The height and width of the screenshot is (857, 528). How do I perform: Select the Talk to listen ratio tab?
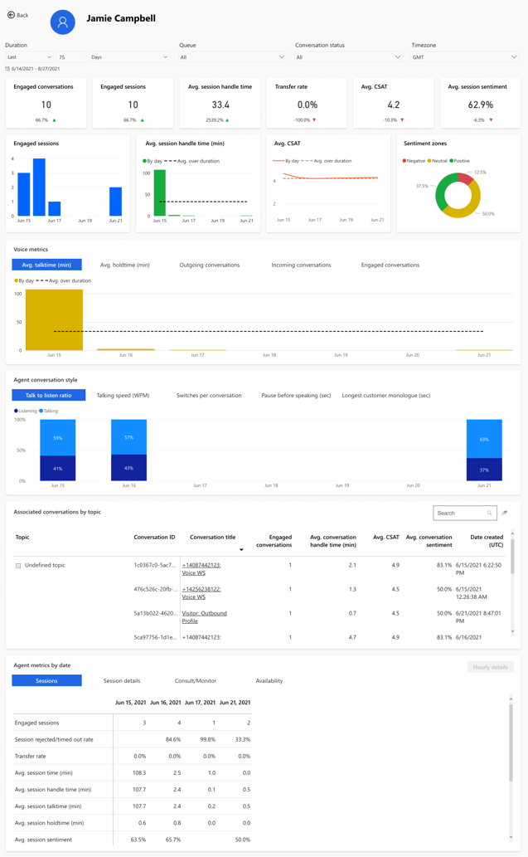click(49, 395)
